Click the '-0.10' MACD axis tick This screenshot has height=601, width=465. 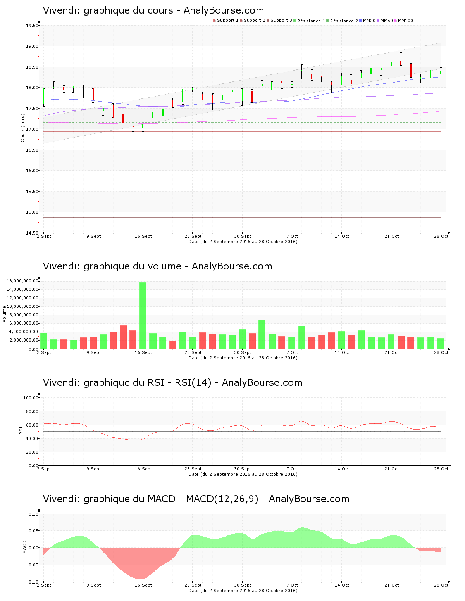coord(33,582)
